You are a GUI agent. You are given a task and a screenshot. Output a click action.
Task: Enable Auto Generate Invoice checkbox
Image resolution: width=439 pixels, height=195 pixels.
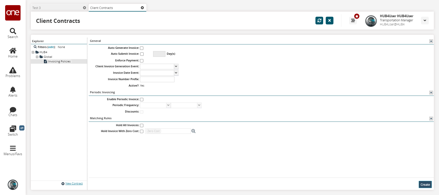142,48
